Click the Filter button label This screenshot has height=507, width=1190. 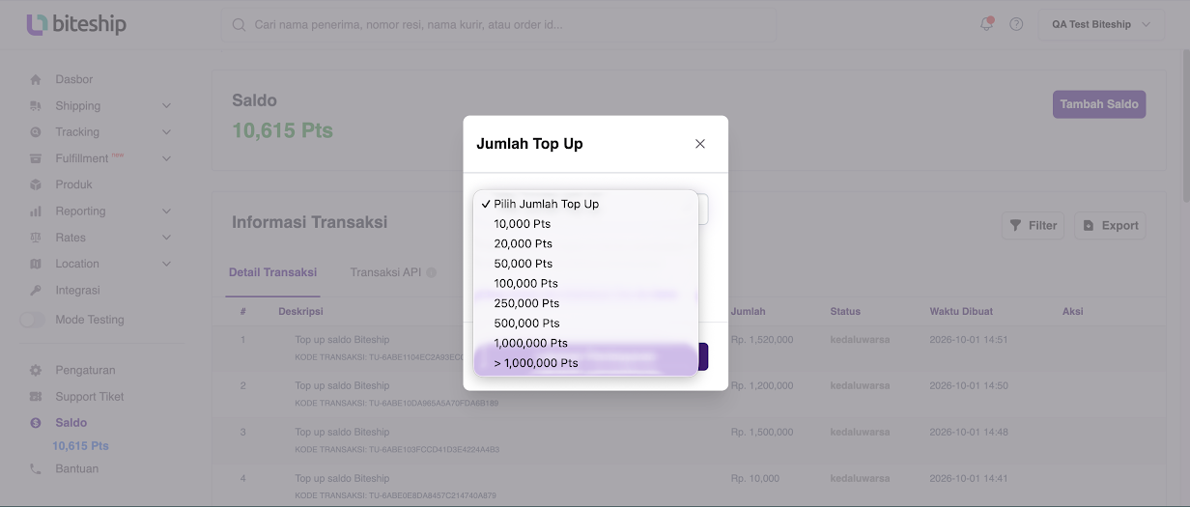coord(1042,225)
